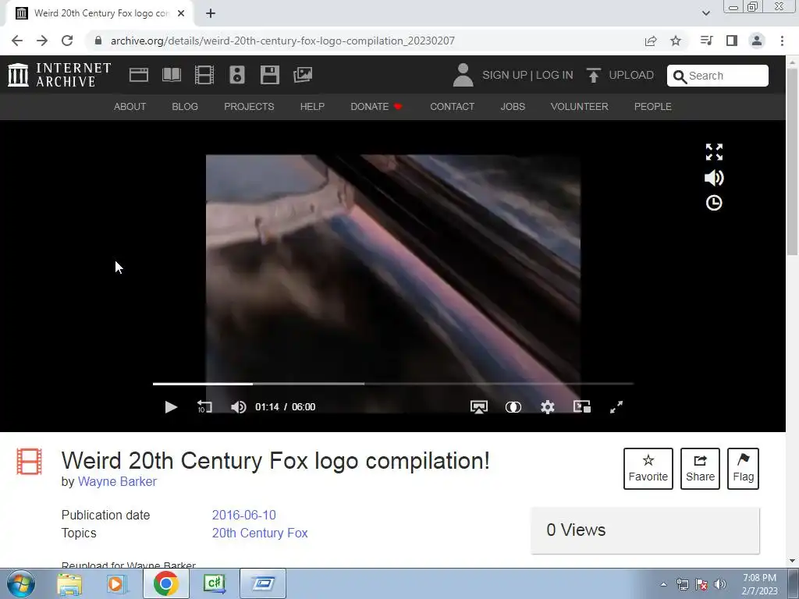This screenshot has height=599, width=799.
Task: Toggle Chrome side panel
Action: (732, 41)
